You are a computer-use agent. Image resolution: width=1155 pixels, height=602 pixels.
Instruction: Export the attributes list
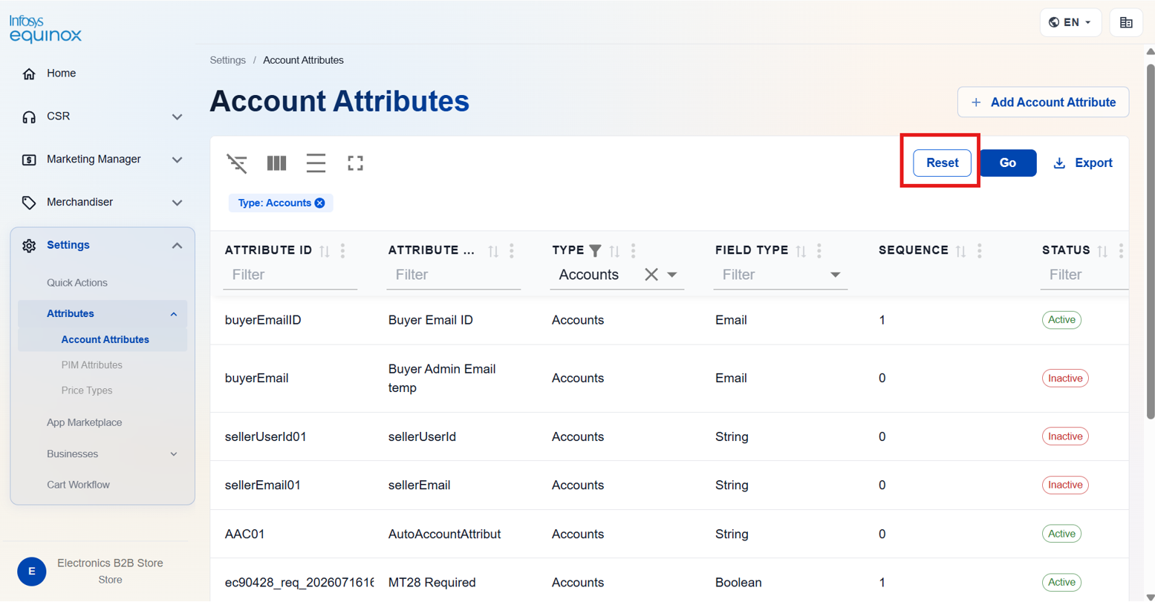point(1083,163)
